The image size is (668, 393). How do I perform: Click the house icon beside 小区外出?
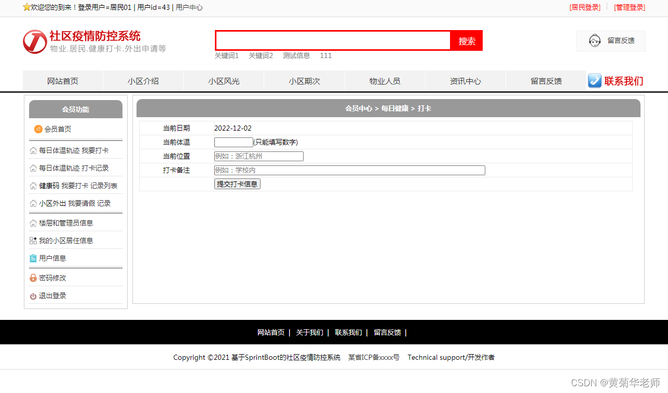33,204
